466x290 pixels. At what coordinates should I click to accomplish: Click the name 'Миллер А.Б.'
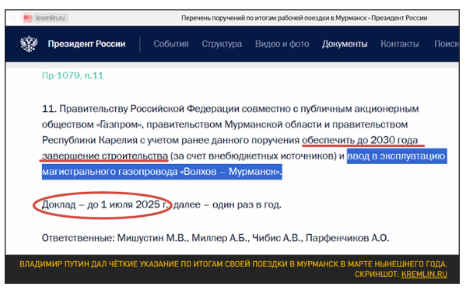pos(220,238)
